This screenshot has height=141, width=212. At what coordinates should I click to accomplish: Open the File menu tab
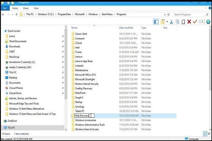point(5,8)
